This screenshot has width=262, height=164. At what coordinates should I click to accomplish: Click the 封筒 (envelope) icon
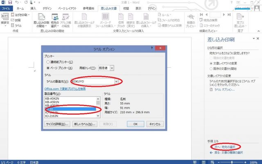(x=17, y=20)
